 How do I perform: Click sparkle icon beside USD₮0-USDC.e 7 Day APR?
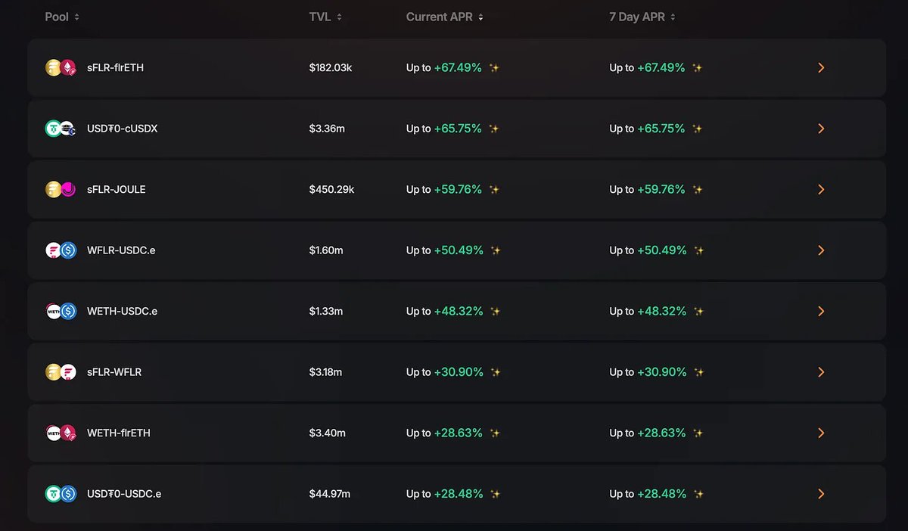pyautogui.click(x=698, y=494)
